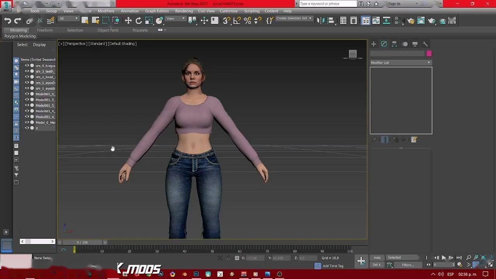Open the Rendering menu
496x279 pixels.
(184, 11)
